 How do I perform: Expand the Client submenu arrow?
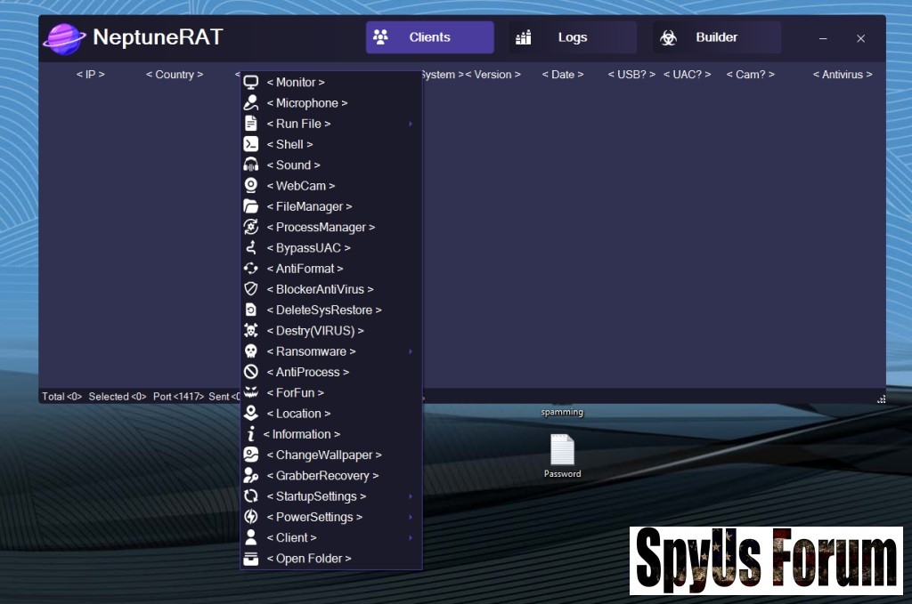[x=411, y=537]
